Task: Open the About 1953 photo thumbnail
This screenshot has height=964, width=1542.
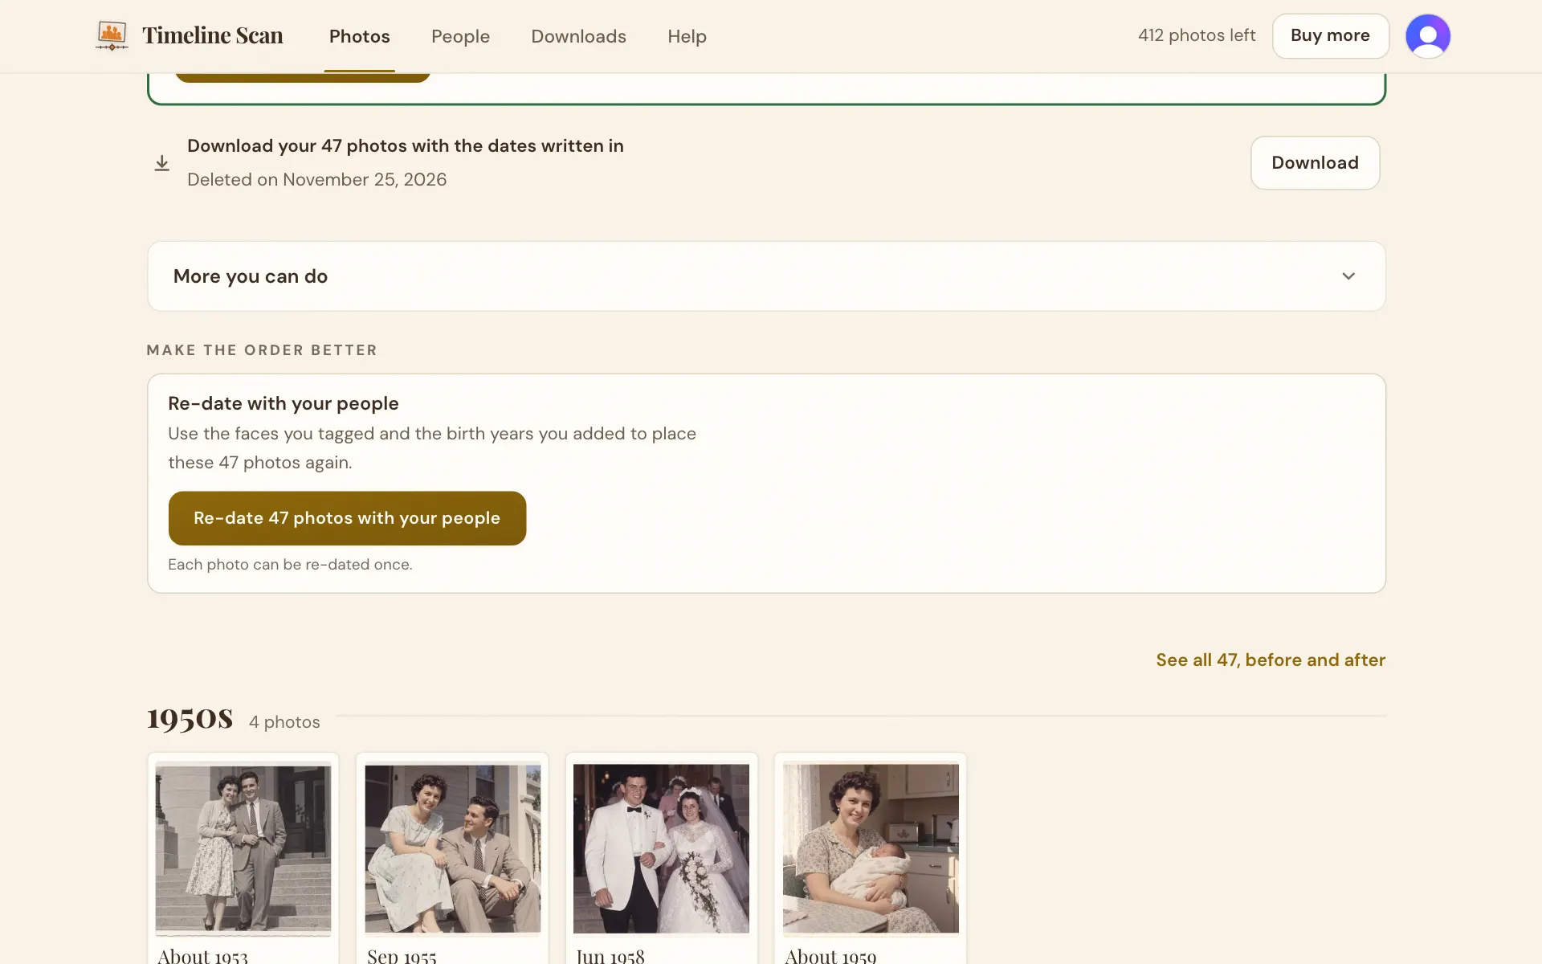Action: [243, 850]
